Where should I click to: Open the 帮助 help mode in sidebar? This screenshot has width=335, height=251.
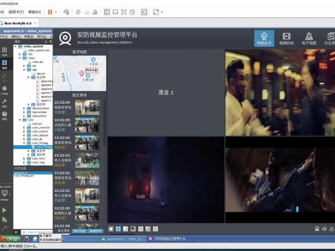tap(4, 117)
